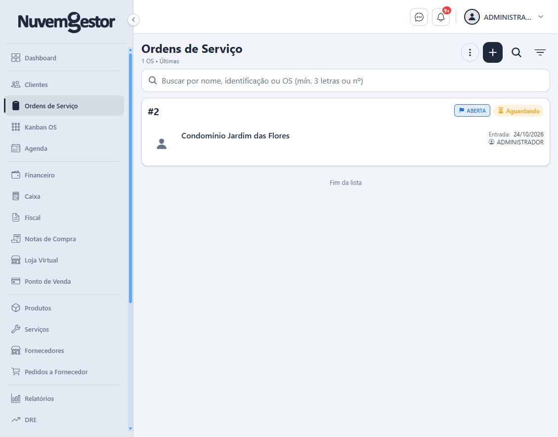The height and width of the screenshot is (437, 558).
Task: Click the sidebar scrollbar thumb
Action: [130, 178]
